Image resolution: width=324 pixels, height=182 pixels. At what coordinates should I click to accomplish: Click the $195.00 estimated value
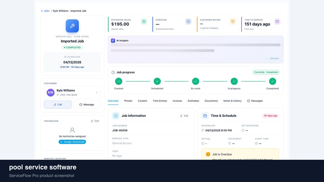[x=120, y=24]
